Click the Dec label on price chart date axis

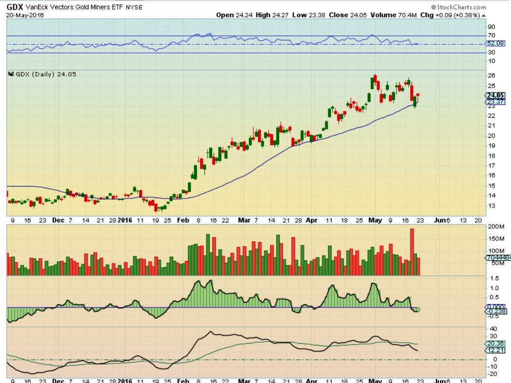[x=59, y=220]
